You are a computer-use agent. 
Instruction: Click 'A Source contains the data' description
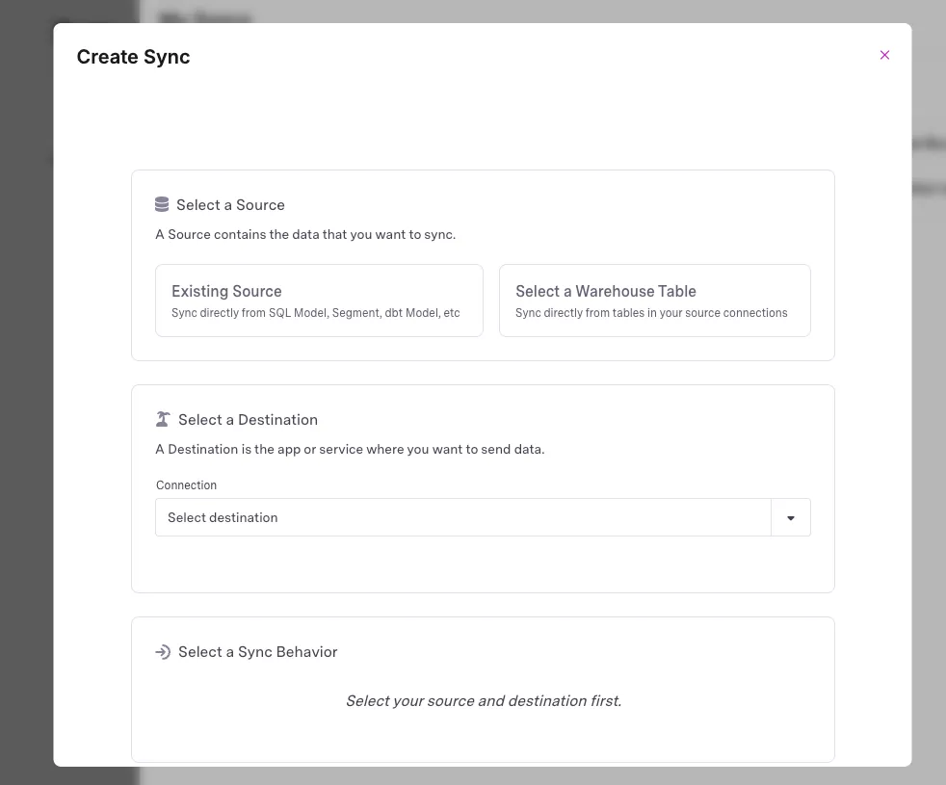point(305,235)
